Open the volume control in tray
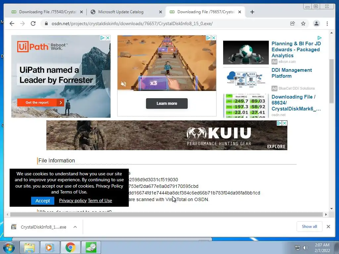This screenshot has height=254, width=339. [305, 248]
